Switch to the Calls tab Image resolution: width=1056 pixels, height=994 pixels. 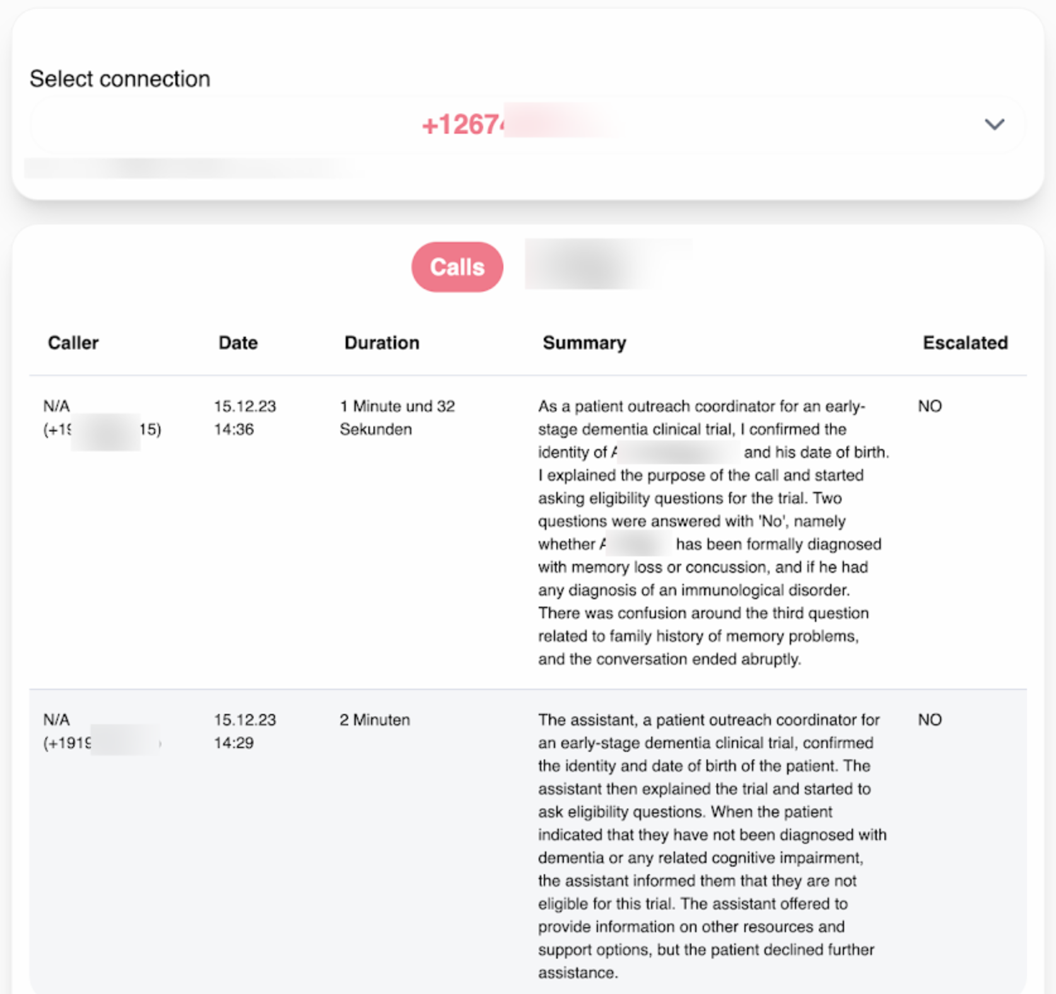457,267
